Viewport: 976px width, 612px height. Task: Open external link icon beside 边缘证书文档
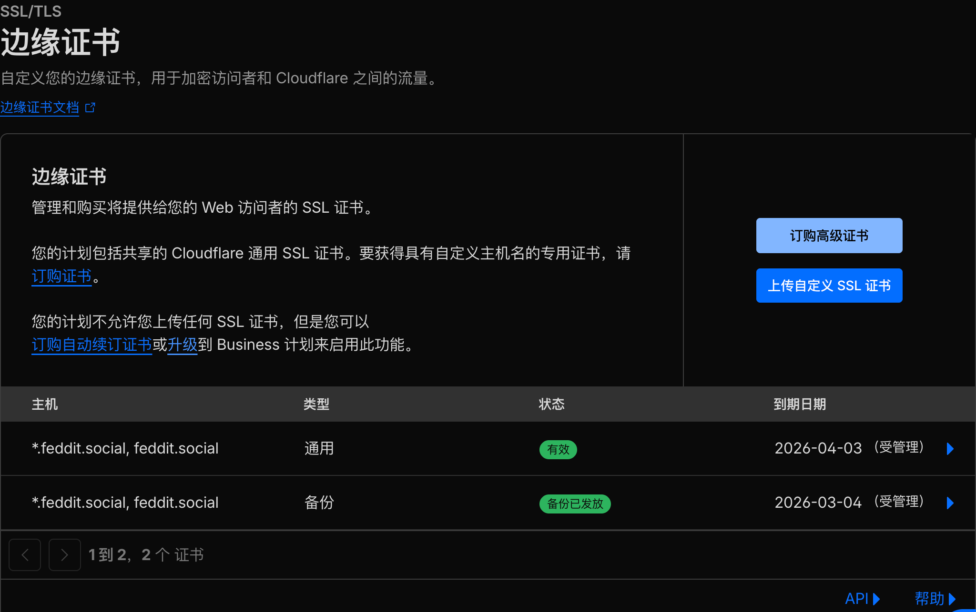click(90, 108)
